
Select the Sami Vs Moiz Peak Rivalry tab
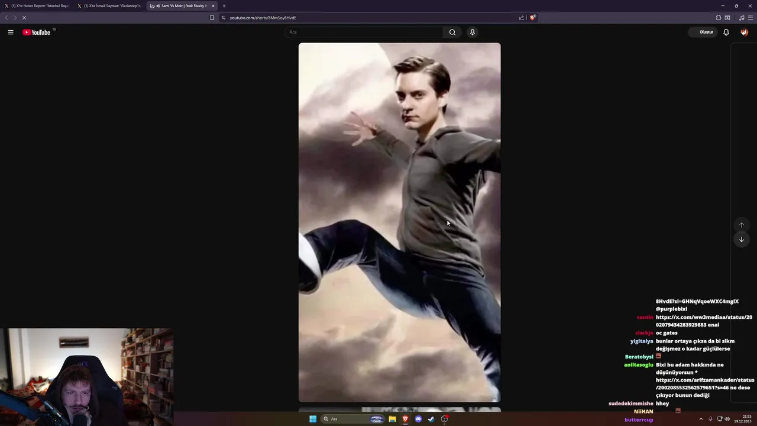click(182, 6)
